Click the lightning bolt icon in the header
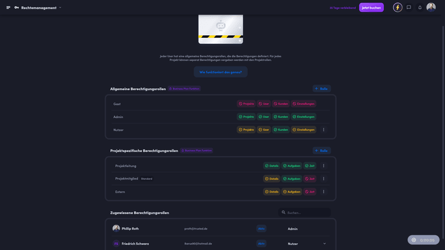Screen dimensions: 445x250 coord(397,7)
